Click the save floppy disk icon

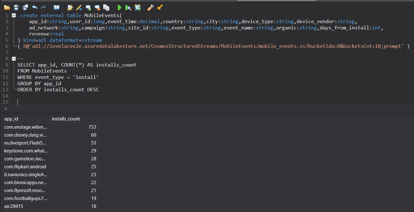(x=17, y=7)
